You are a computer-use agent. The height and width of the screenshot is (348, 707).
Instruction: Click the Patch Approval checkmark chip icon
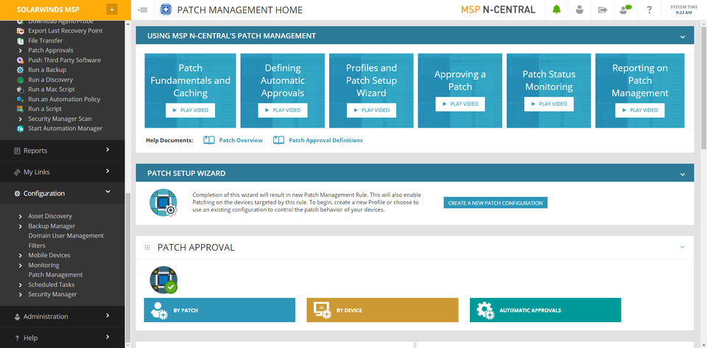[x=163, y=280]
